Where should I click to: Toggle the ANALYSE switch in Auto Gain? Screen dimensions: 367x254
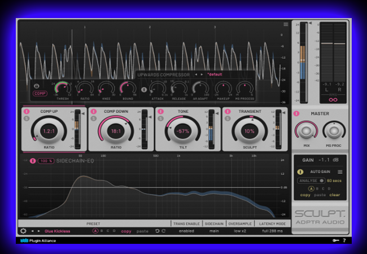[x=311, y=181]
